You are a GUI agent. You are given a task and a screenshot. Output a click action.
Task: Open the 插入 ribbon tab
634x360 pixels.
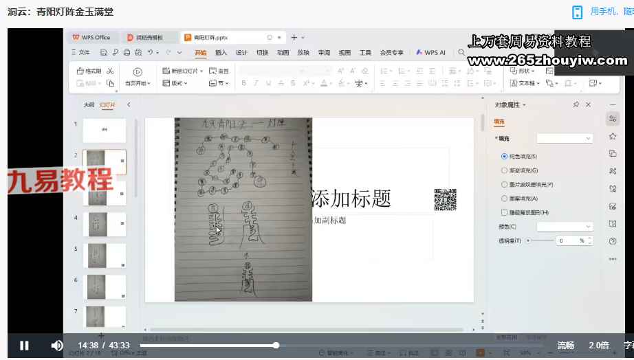coord(221,52)
